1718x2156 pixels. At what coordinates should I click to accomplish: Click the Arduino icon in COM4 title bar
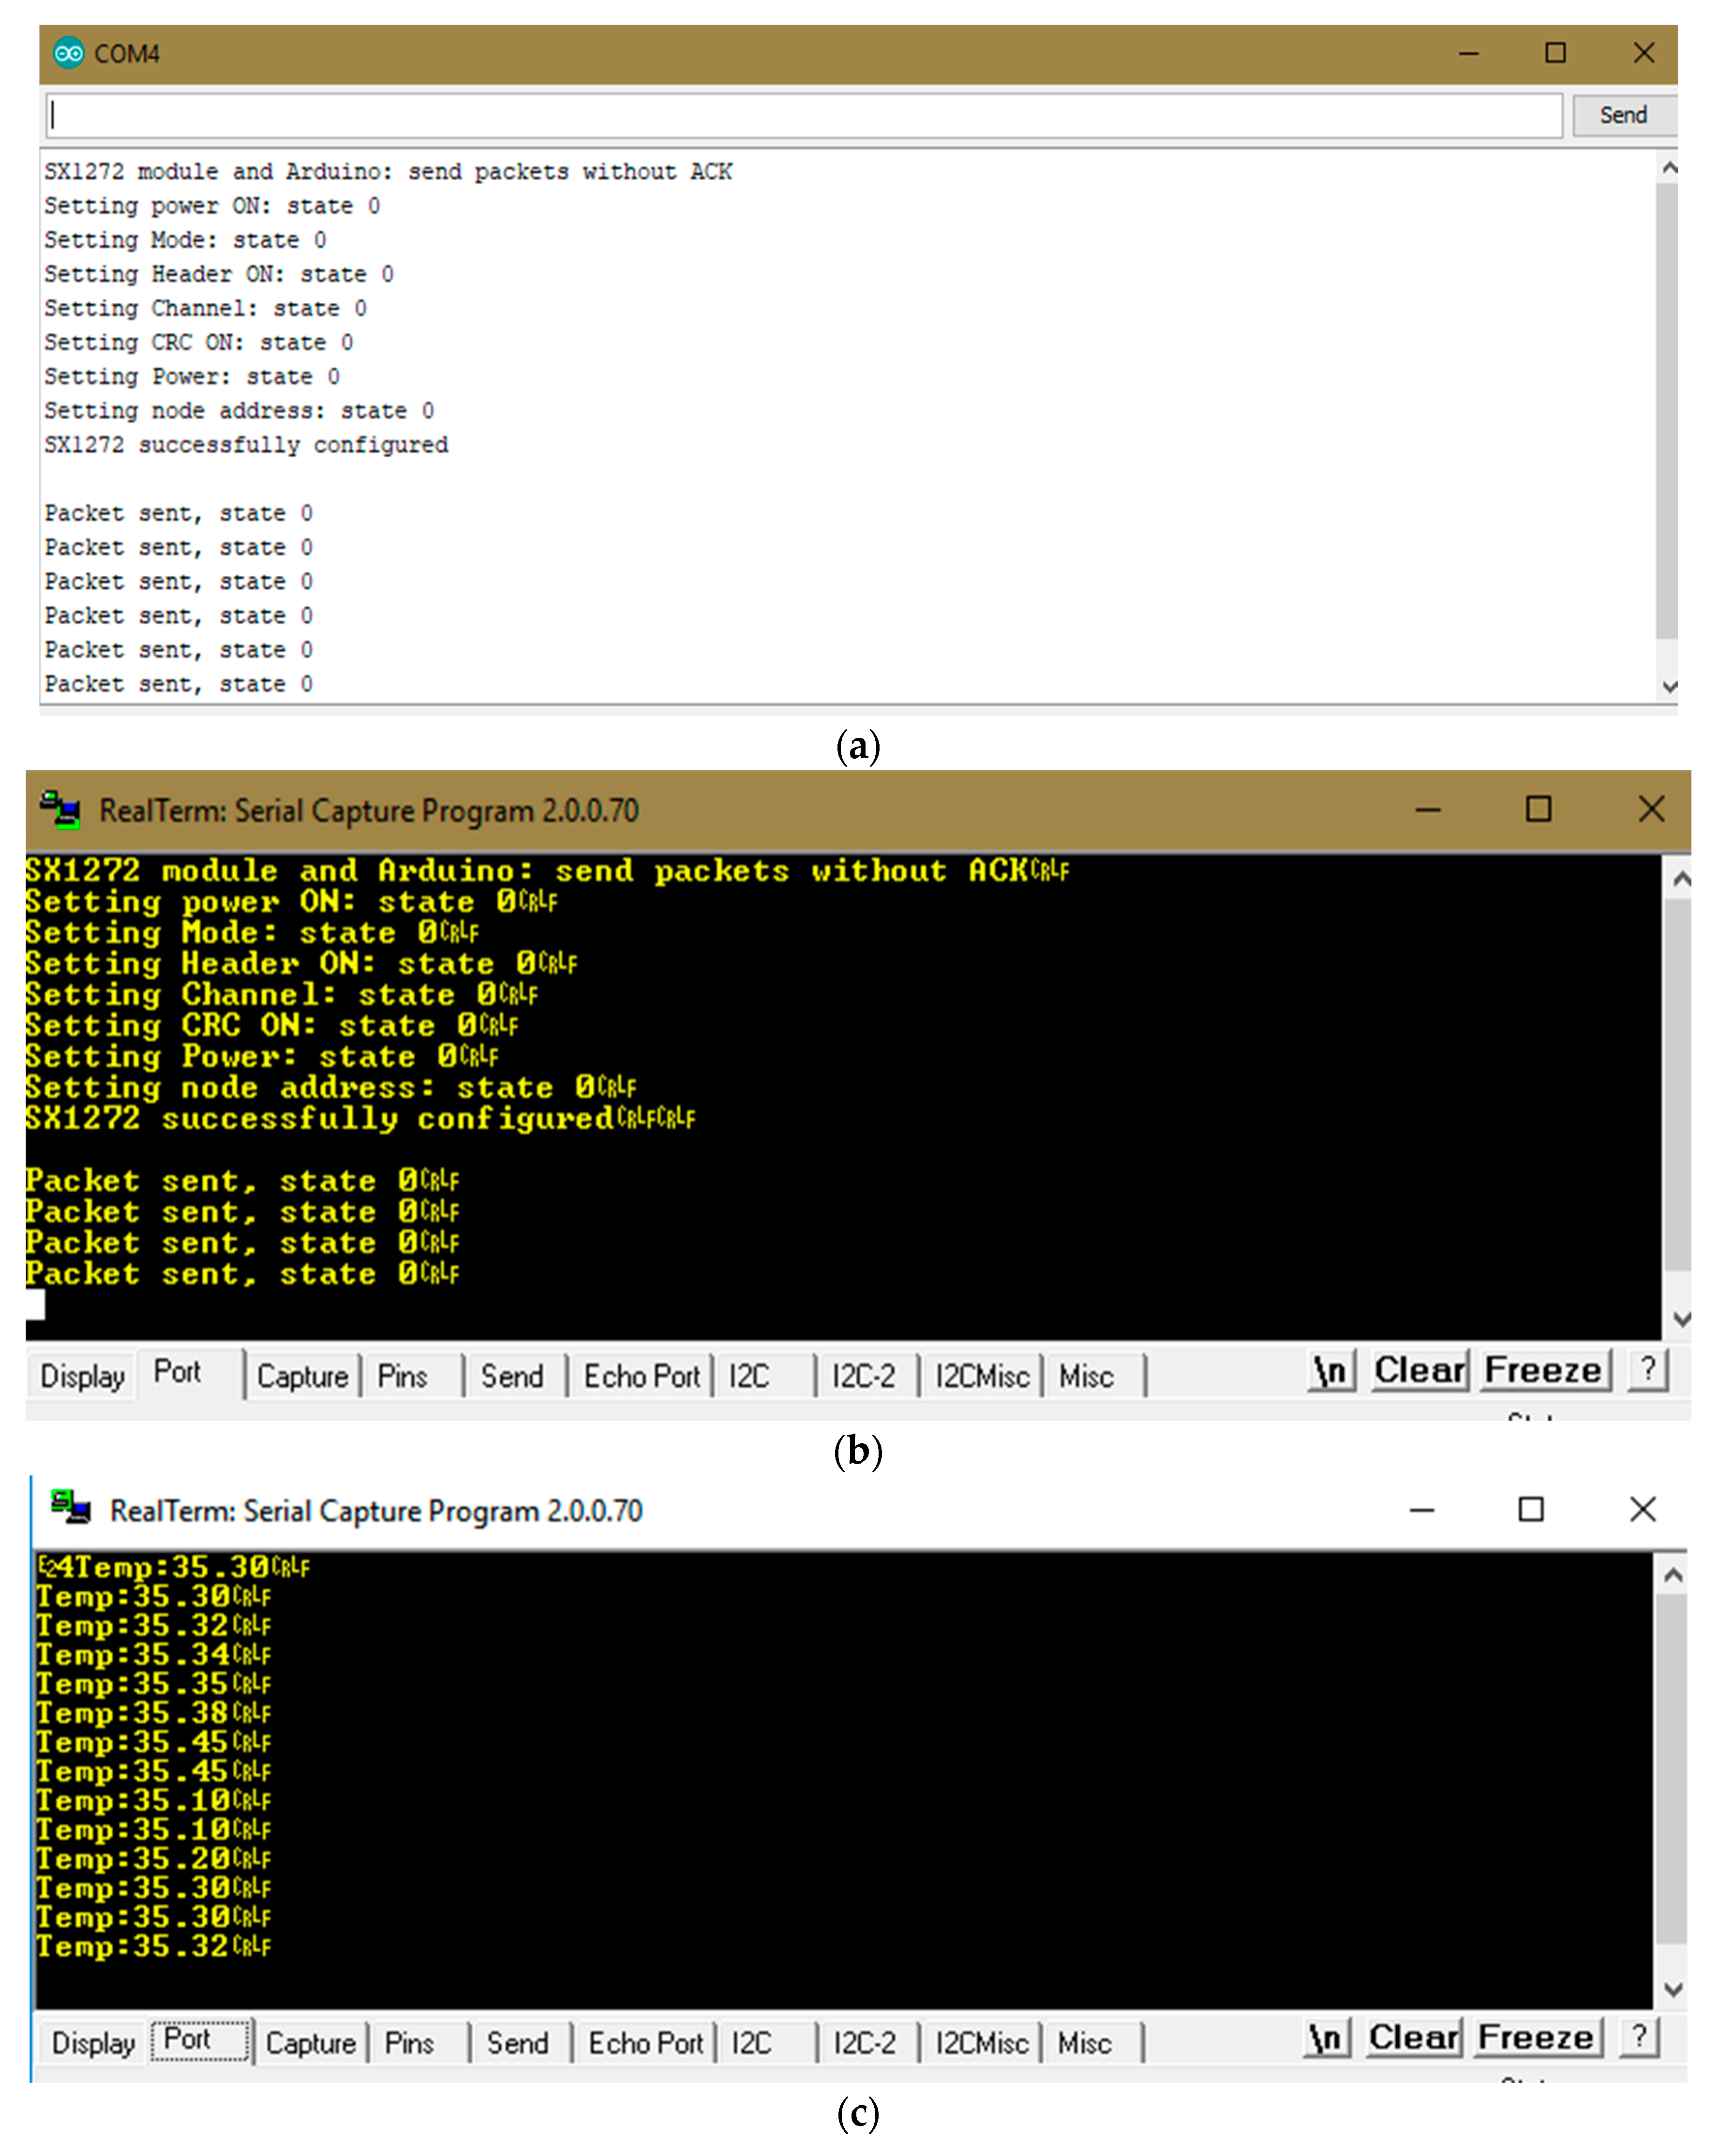[x=68, y=53]
